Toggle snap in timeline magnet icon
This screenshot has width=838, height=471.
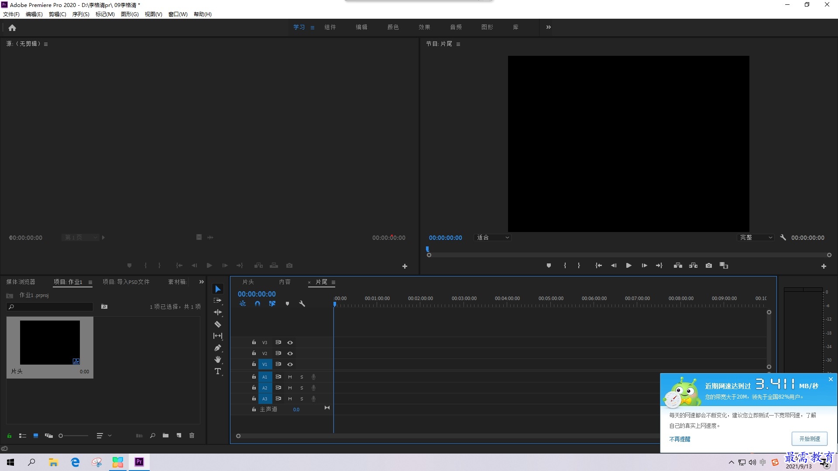[x=258, y=304]
